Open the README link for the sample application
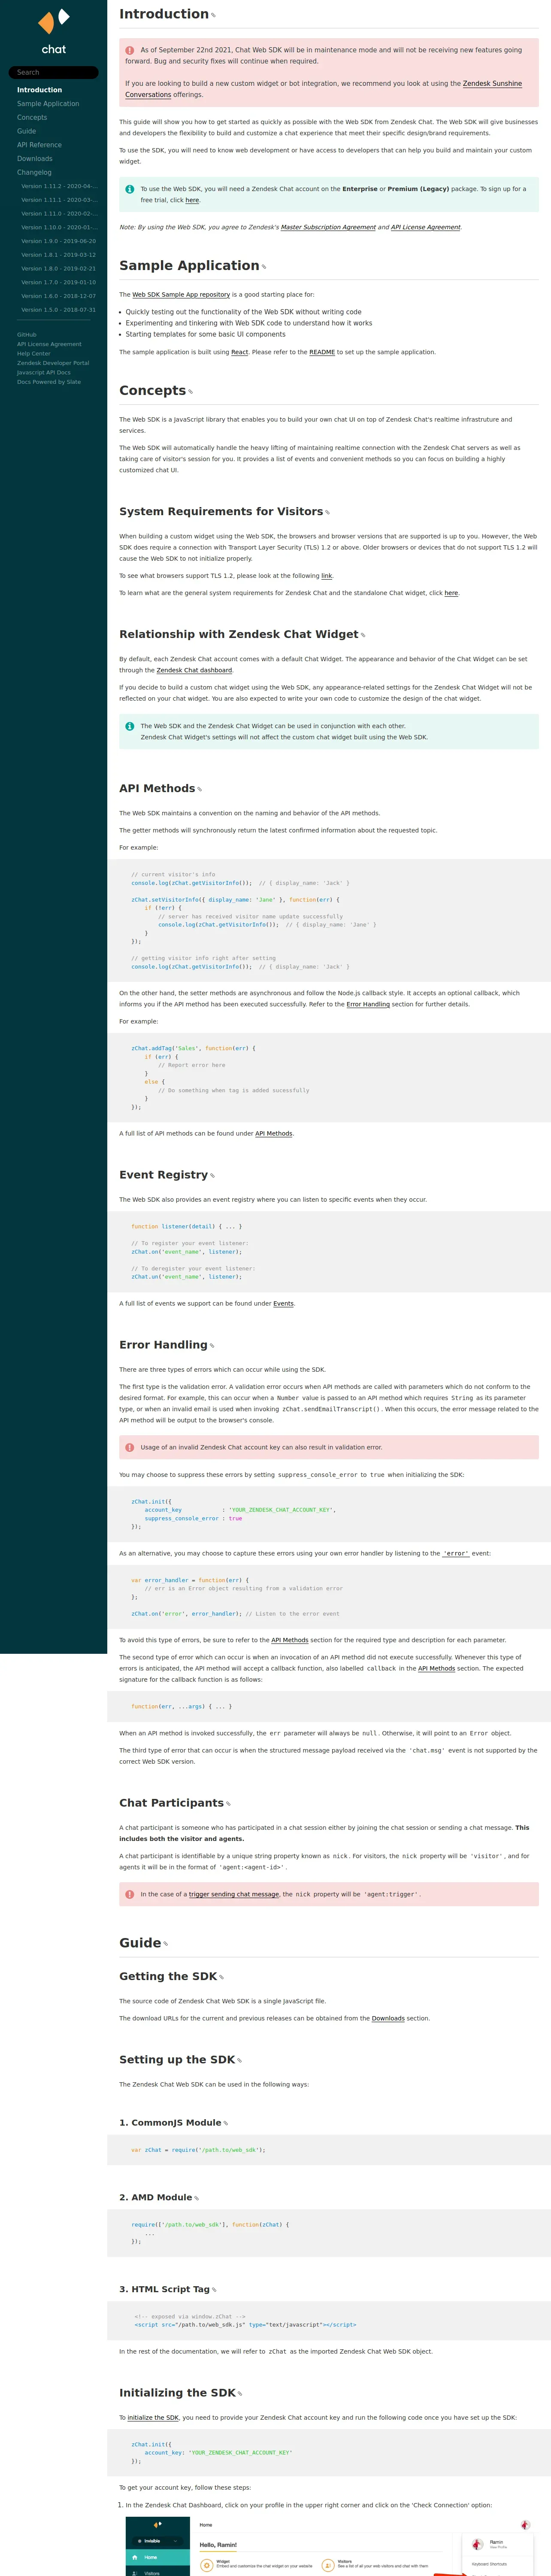 322,352
